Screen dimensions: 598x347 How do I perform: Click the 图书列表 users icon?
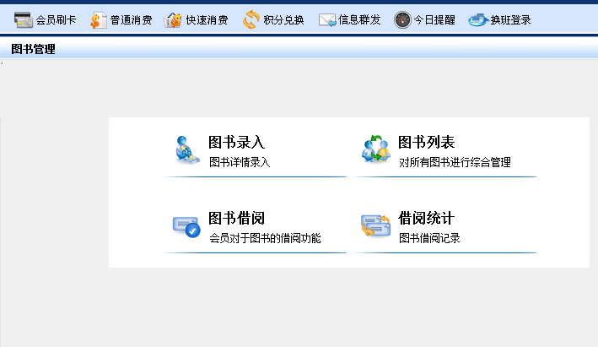375,149
